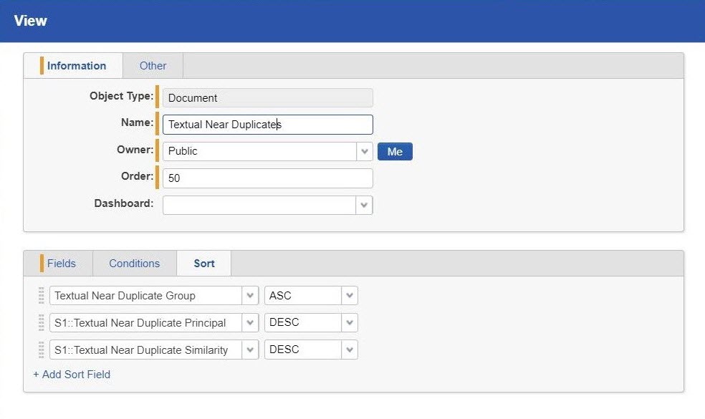Open sort direction dropdown for Principal row
The image size is (705, 419).
point(350,322)
